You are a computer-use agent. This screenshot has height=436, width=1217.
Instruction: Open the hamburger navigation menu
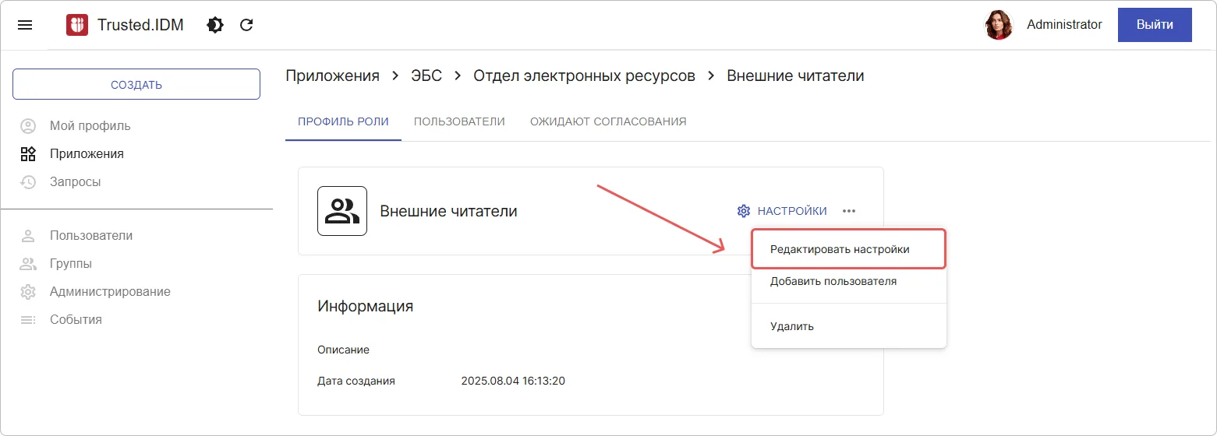25,25
